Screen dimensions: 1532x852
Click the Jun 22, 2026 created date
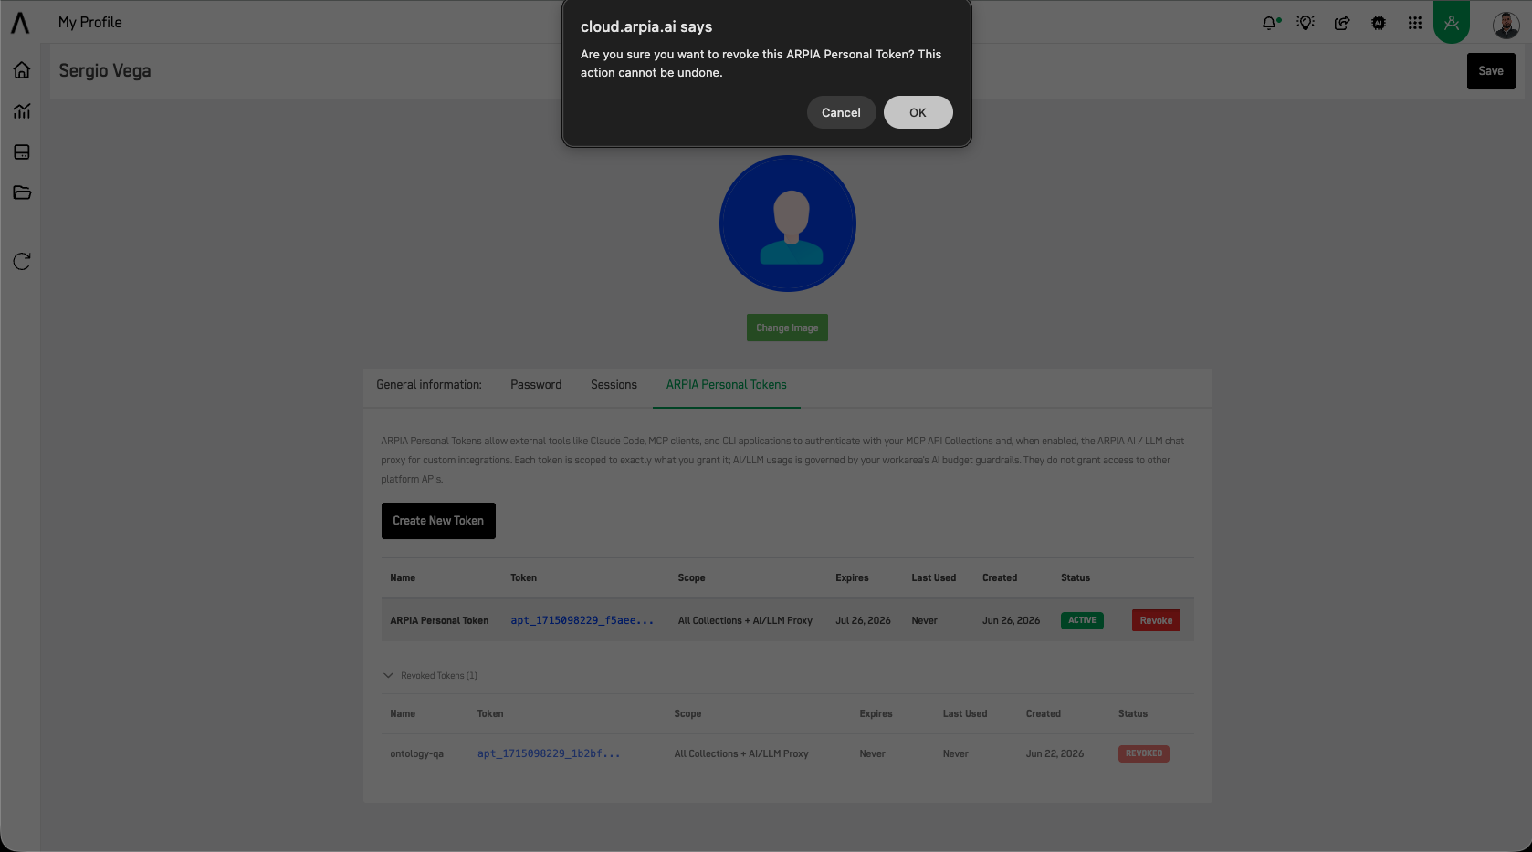[x=1055, y=753]
